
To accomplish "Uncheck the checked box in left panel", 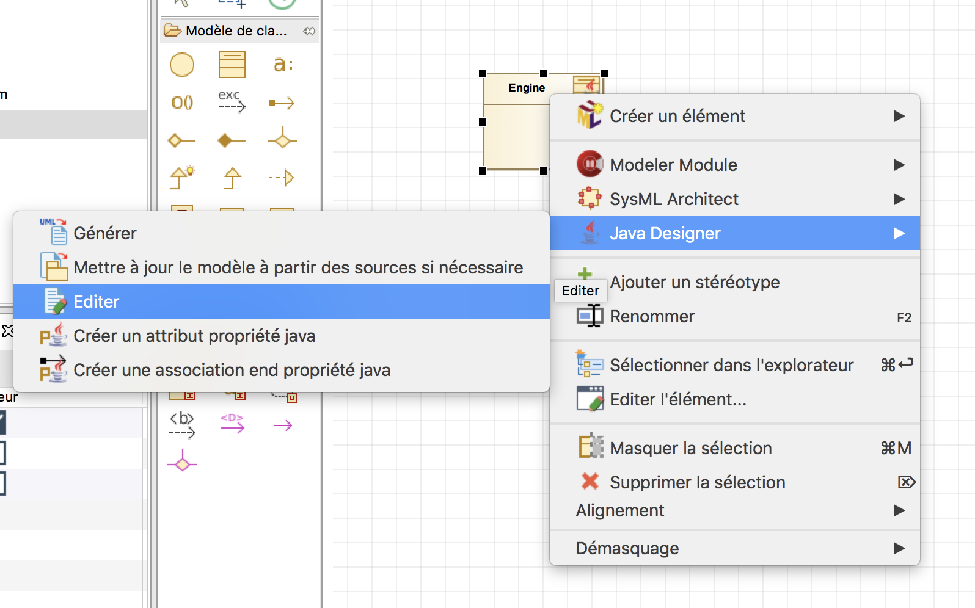I will coord(2,422).
